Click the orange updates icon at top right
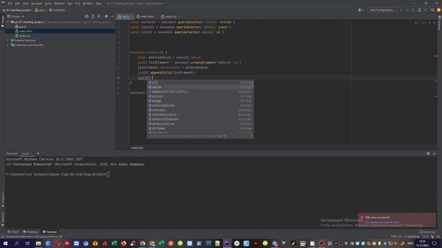This screenshot has height=248, width=442. point(439,10)
